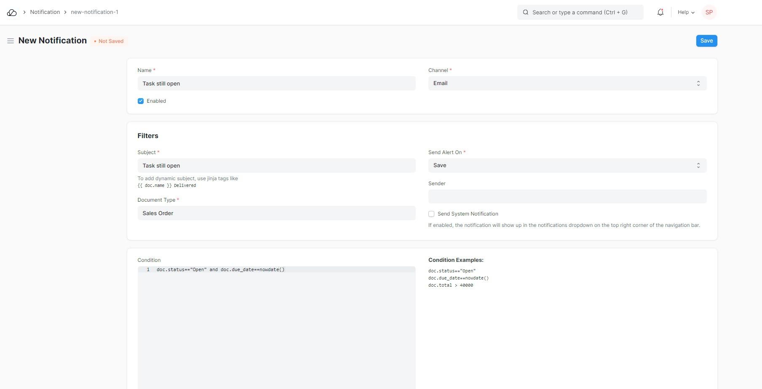Click the Name input field
762x389 pixels.
pyautogui.click(x=276, y=83)
